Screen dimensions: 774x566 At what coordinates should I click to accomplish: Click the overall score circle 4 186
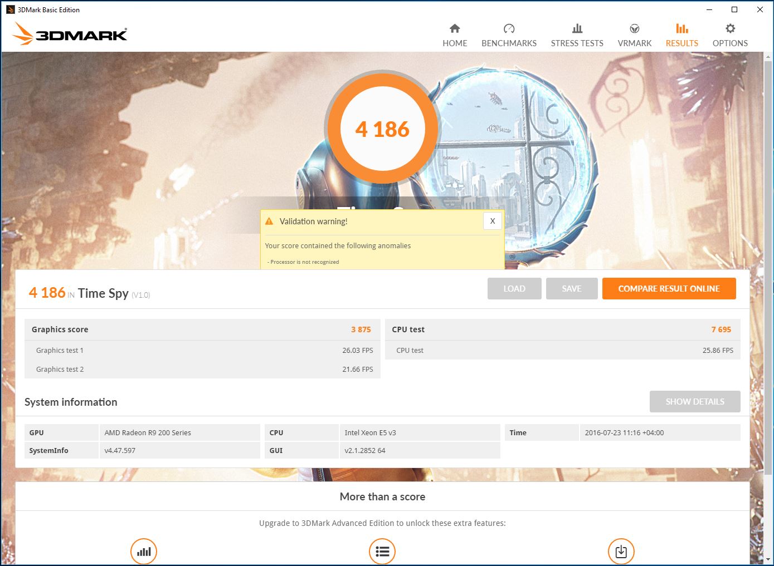382,129
